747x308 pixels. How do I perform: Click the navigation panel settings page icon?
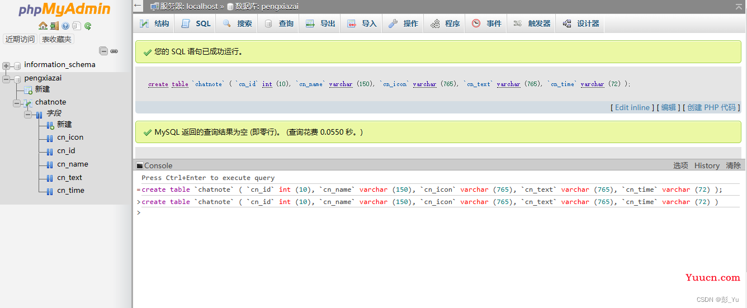77,26
